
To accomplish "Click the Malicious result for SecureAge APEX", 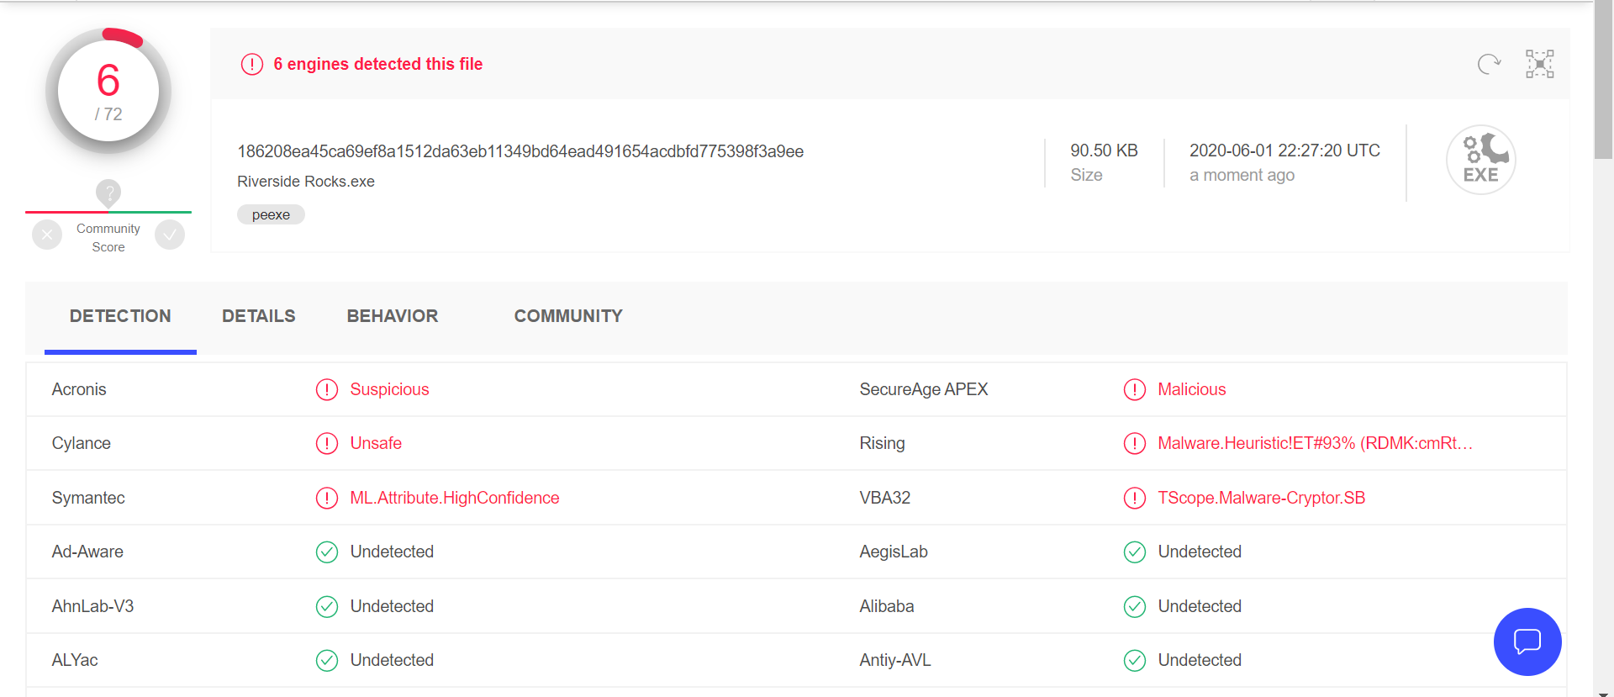I will [1192, 389].
